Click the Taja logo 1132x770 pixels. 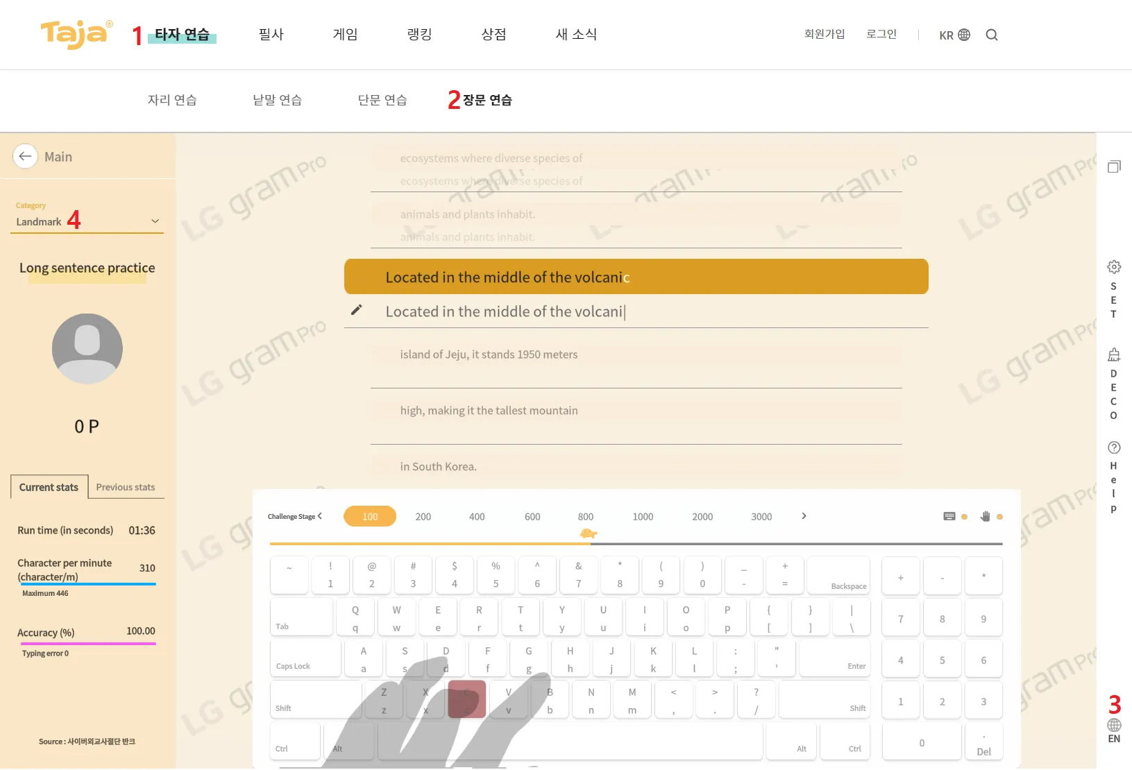pos(76,34)
